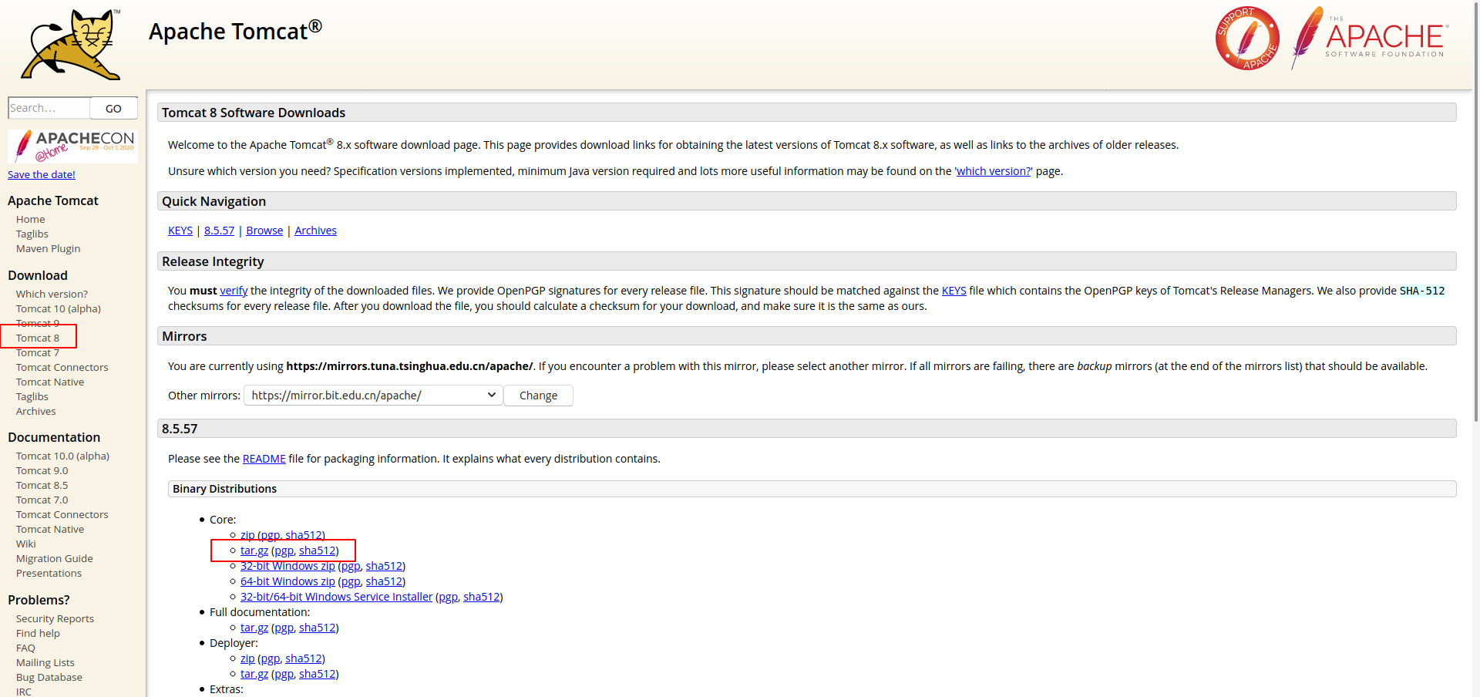This screenshot has width=1480, height=697.
Task: Open pgp for Deployer zip
Action: point(270,658)
